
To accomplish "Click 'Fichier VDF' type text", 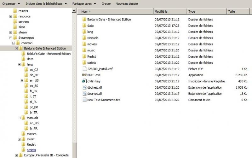I will 196,69.
